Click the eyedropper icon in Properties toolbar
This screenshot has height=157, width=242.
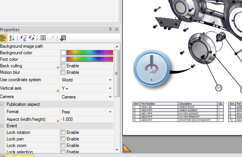52,38
